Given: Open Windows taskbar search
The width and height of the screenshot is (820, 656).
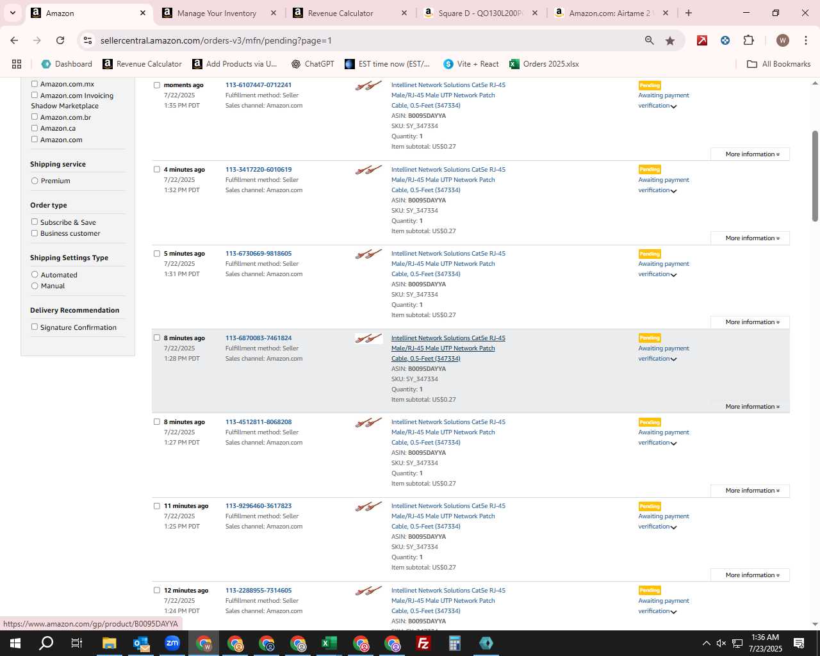Looking at the screenshot, I should [46, 643].
